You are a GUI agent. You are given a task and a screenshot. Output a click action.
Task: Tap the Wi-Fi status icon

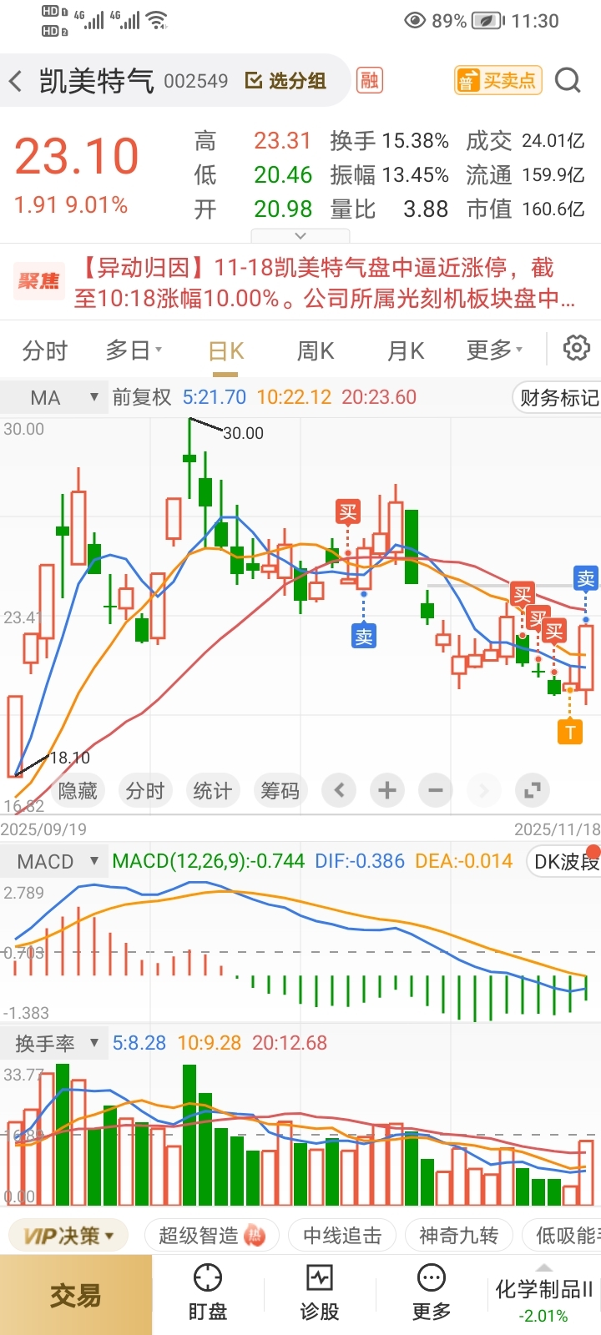pos(157,21)
